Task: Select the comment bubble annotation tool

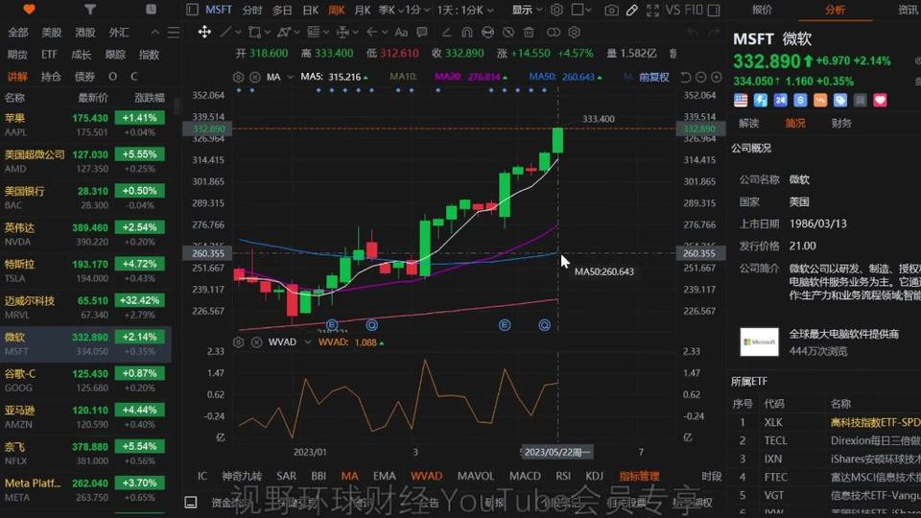Action: tap(422, 33)
